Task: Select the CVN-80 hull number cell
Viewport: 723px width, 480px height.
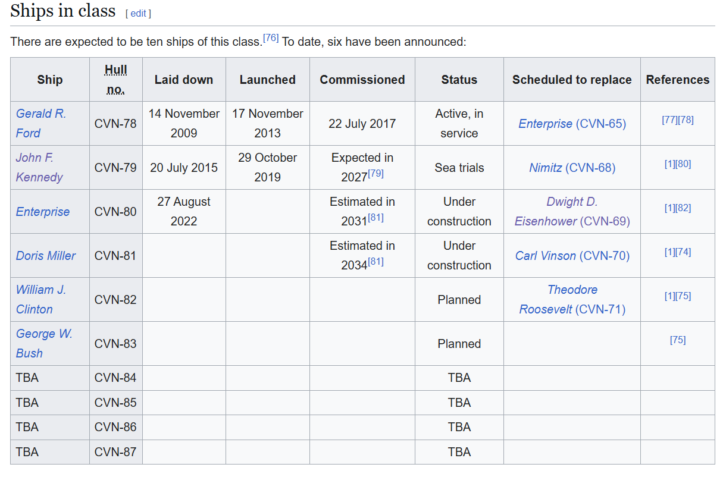Action: (115, 212)
